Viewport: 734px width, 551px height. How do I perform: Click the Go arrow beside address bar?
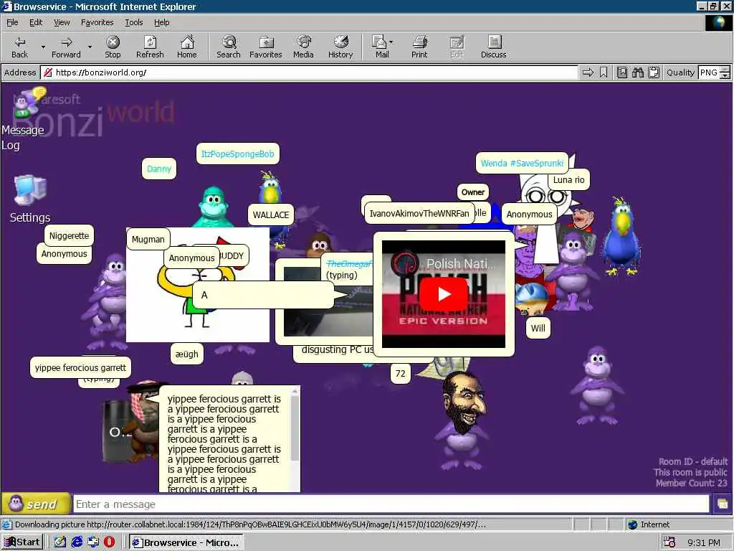pyautogui.click(x=588, y=72)
